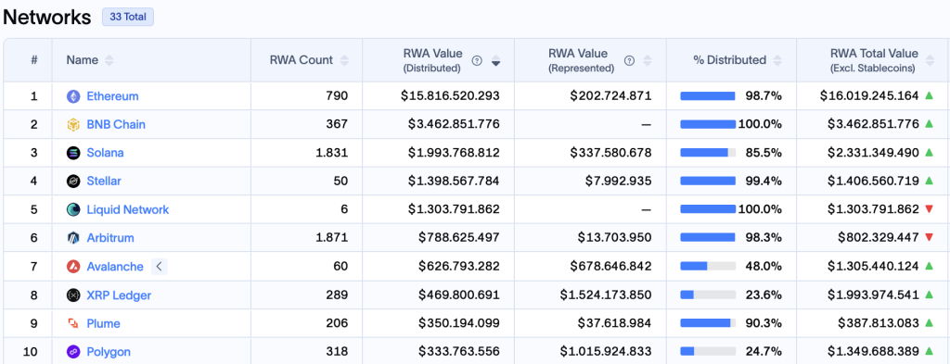This screenshot has height=364, width=950.
Task: Click the XRP Ledger logo icon
Action: point(73,295)
